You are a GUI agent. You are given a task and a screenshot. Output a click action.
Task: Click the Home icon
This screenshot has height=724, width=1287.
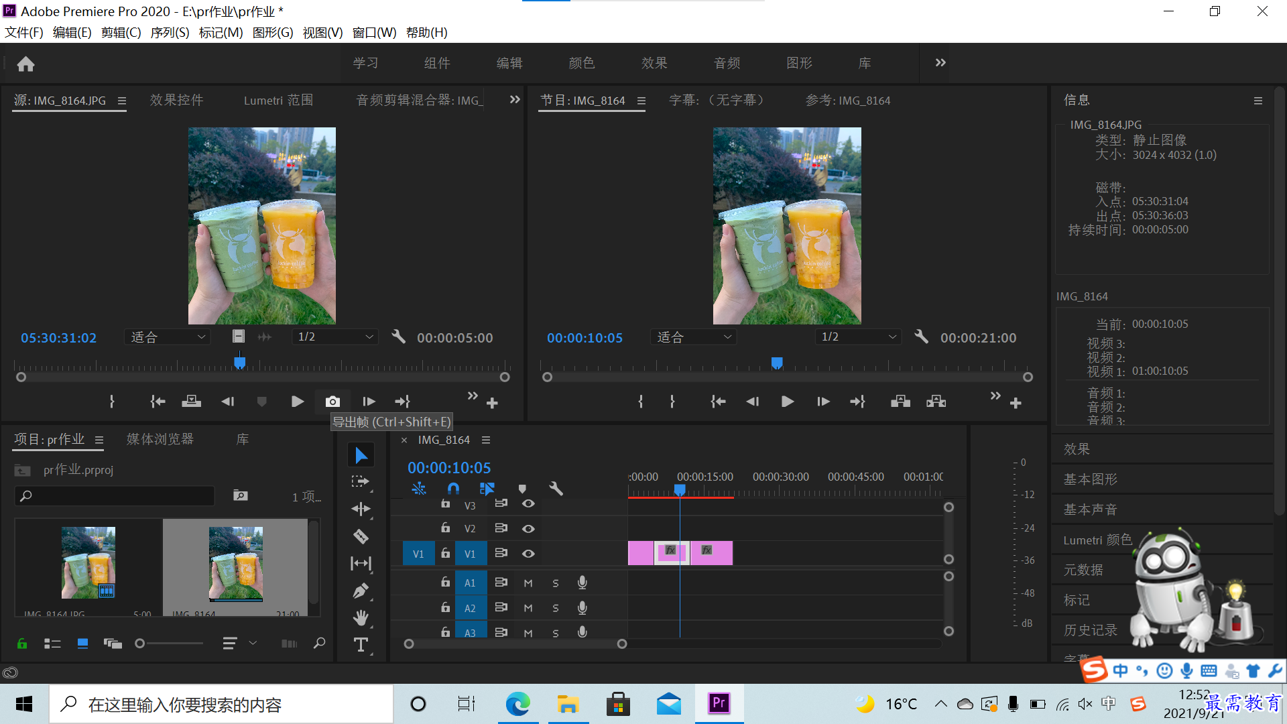click(x=25, y=64)
